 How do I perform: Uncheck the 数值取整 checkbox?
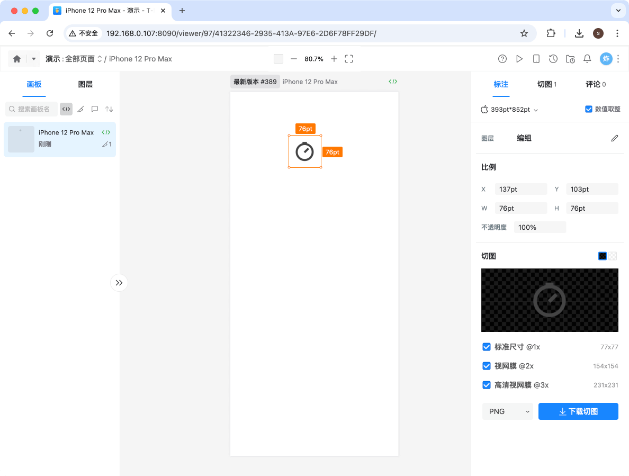click(x=588, y=109)
